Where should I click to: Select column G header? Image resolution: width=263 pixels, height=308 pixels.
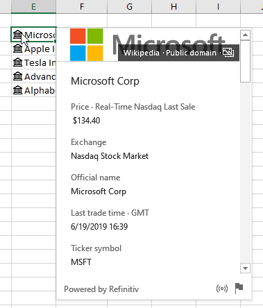click(130, 7)
